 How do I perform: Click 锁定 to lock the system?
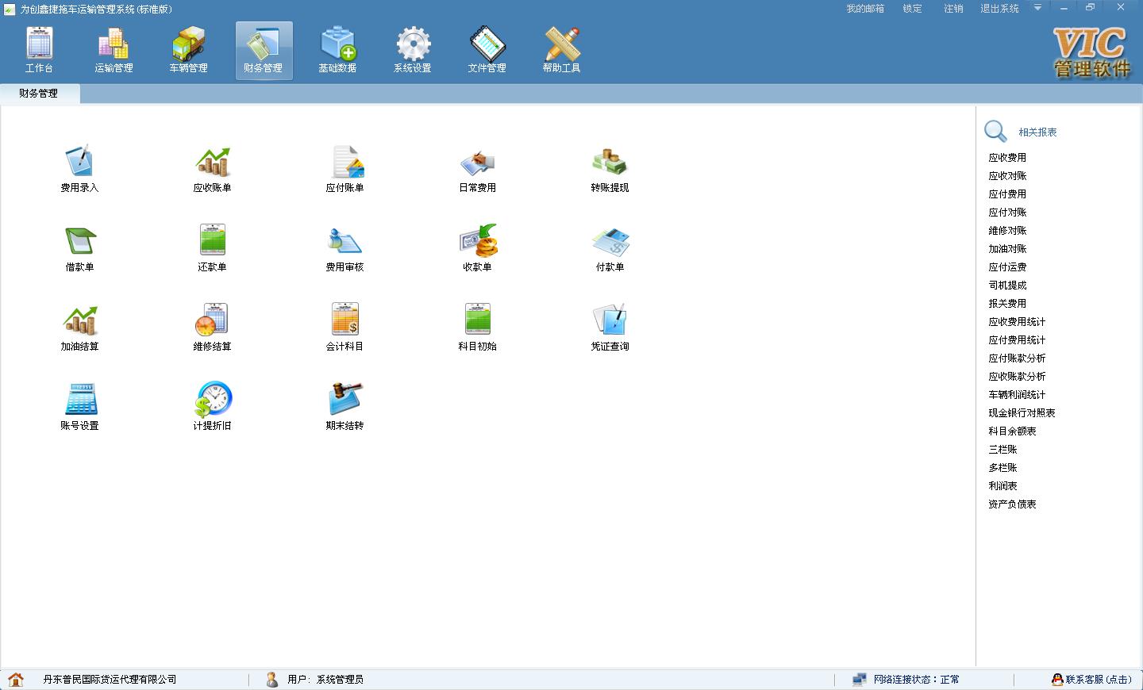coord(913,9)
